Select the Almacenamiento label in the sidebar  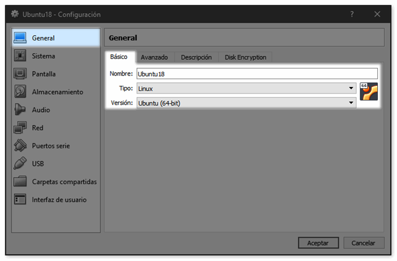tap(57, 92)
